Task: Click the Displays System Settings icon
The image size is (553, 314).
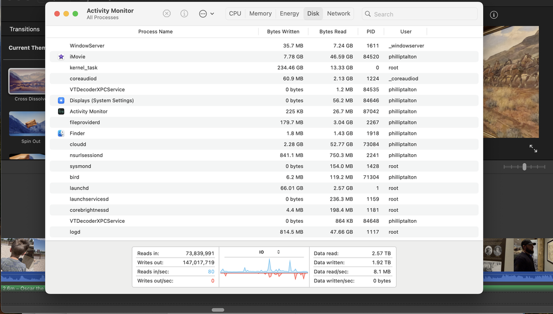Action: 61,101
